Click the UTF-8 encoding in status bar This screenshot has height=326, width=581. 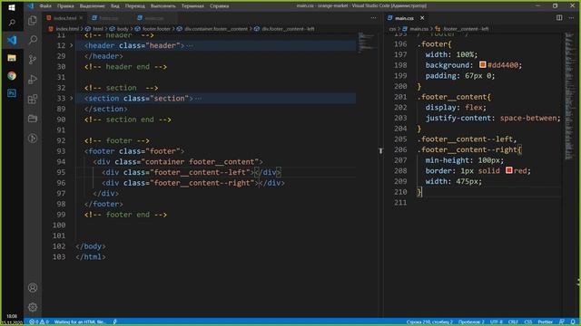click(x=497, y=322)
